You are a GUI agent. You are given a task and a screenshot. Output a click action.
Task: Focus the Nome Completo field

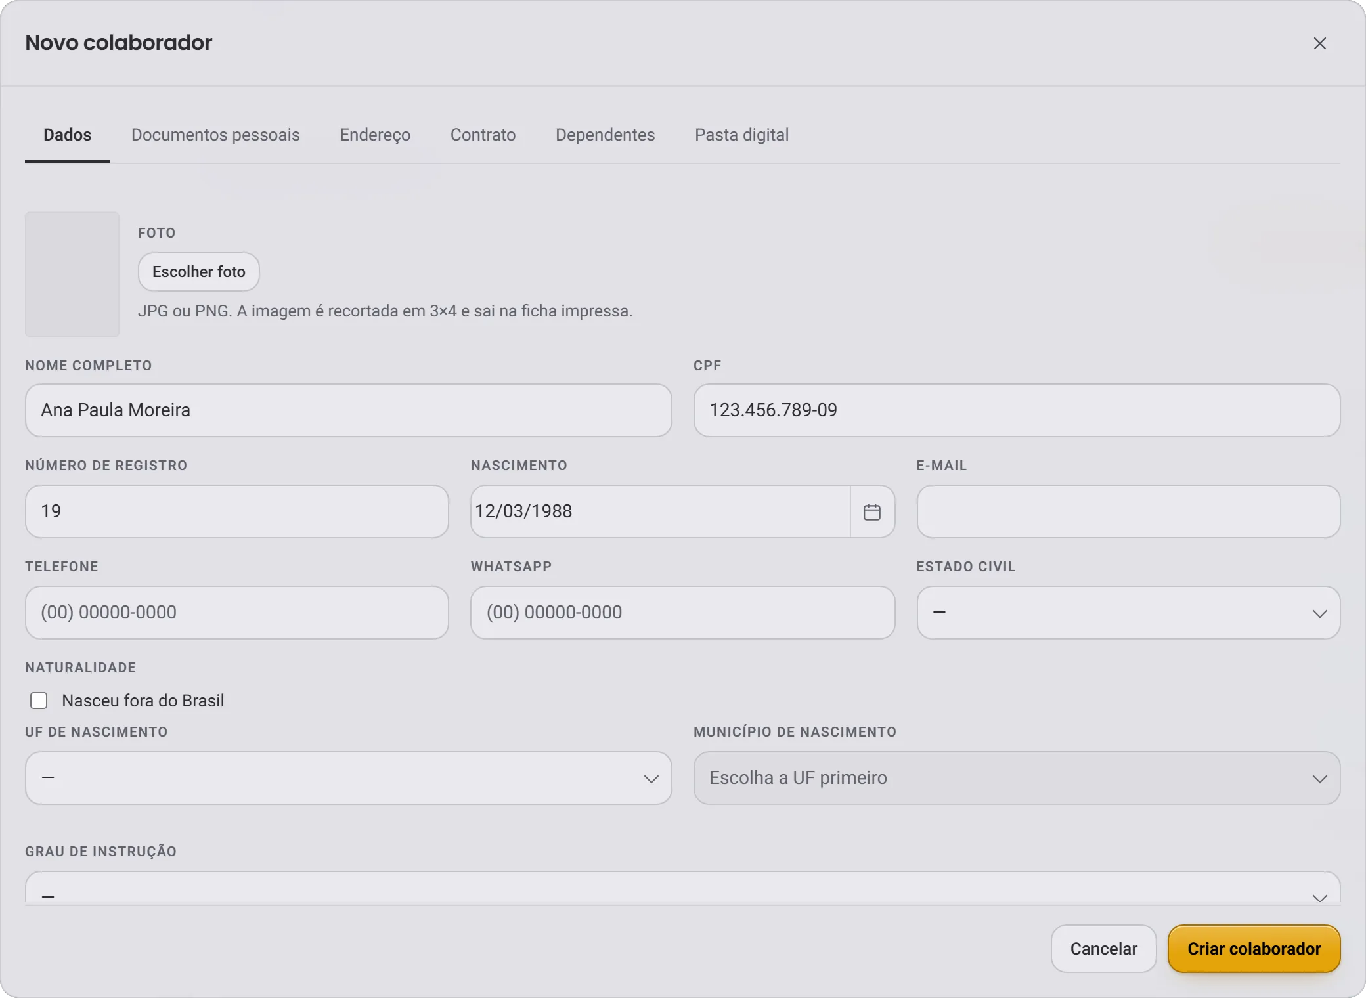348,410
